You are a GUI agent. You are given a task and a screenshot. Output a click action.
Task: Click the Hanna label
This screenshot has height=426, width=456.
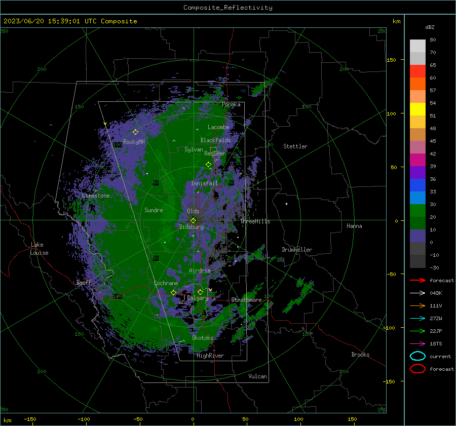(354, 226)
